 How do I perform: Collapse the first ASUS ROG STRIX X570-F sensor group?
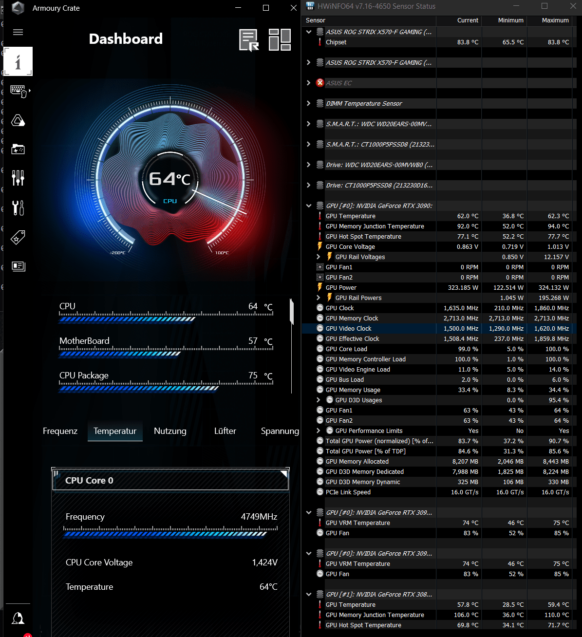[309, 32]
